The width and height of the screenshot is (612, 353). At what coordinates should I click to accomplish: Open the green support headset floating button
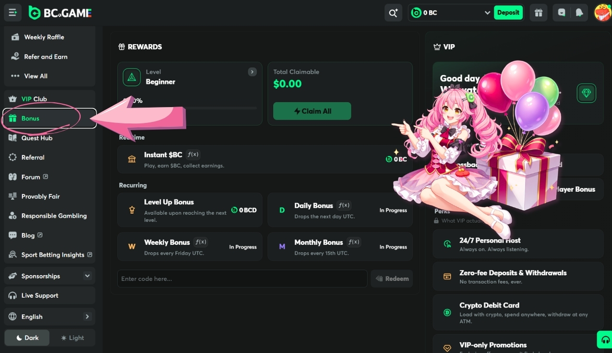[605, 339]
